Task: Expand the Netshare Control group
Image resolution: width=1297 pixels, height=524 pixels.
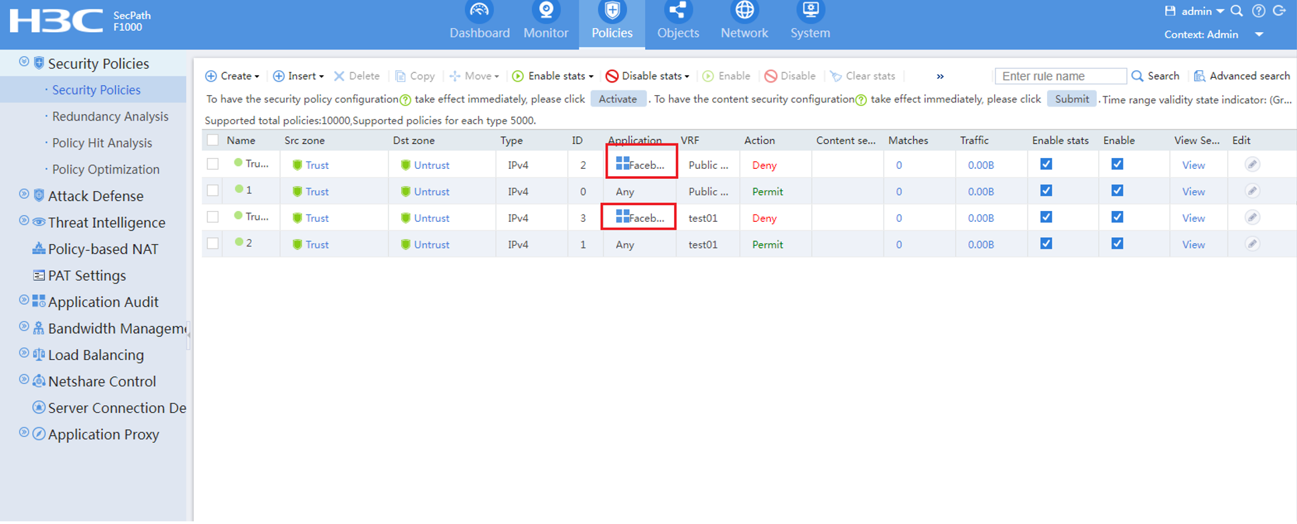Action: [x=24, y=379]
